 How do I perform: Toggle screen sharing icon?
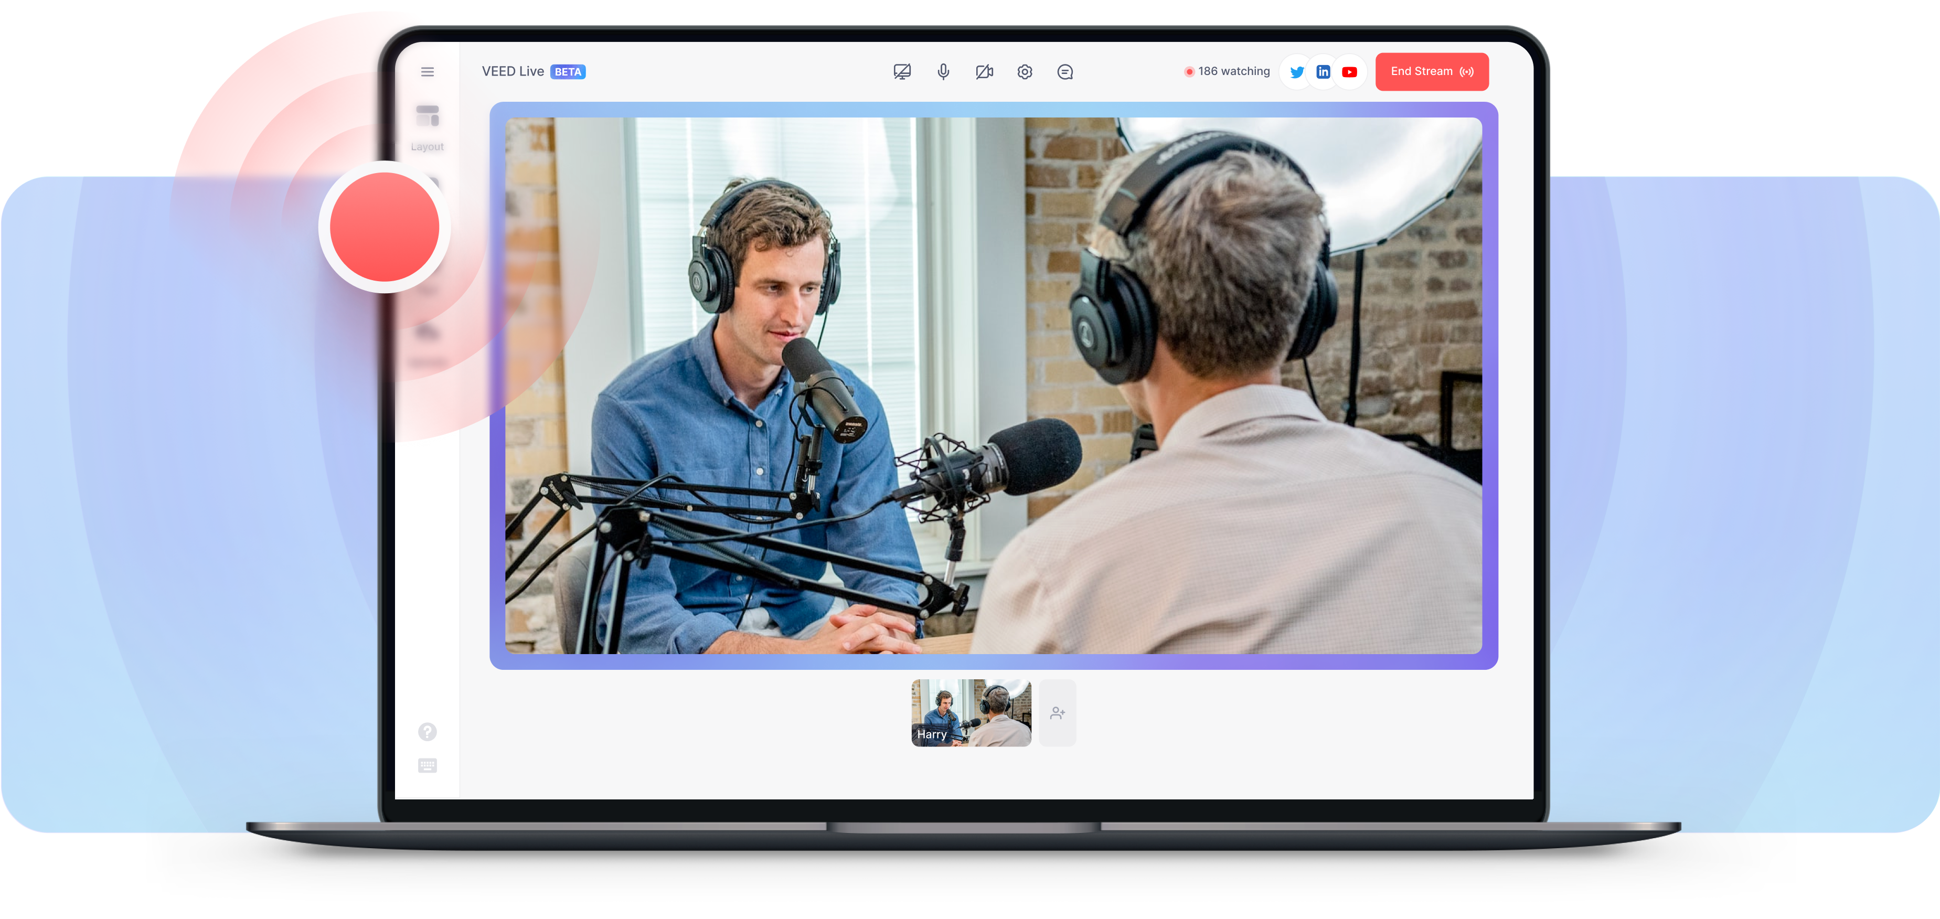coord(901,72)
